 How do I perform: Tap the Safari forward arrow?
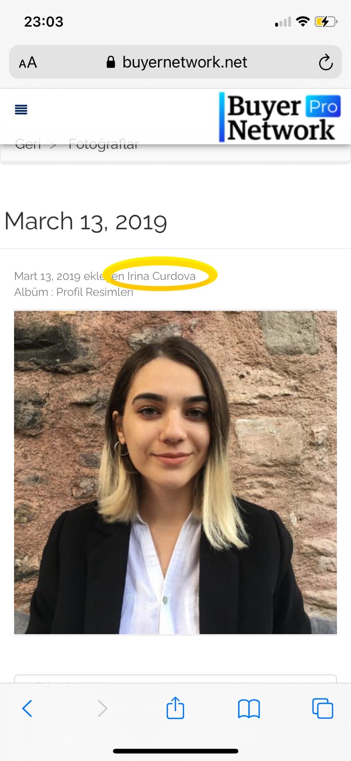coord(102,708)
